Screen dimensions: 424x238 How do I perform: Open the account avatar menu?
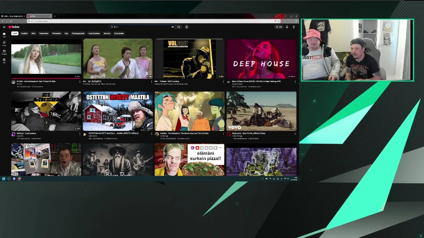click(293, 27)
